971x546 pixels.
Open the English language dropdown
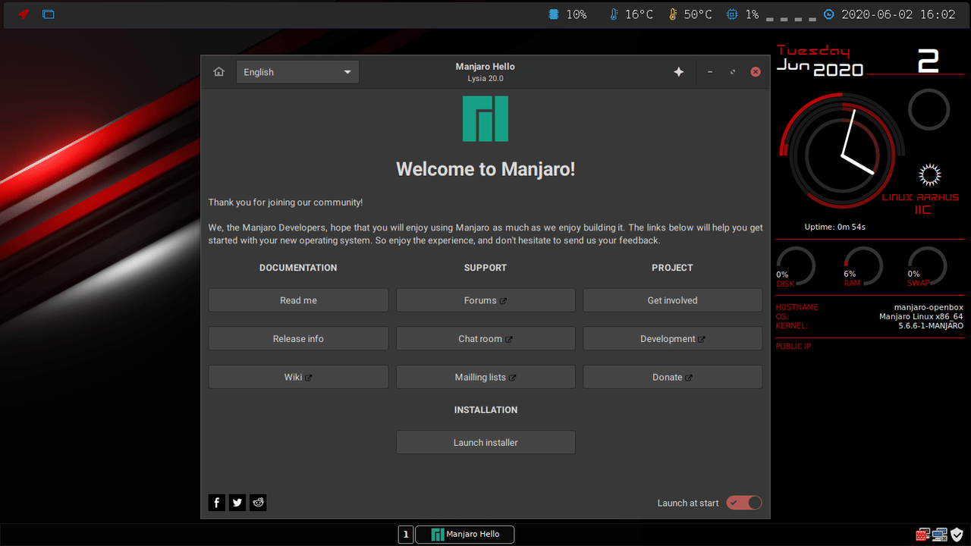click(x=297, y=72)
